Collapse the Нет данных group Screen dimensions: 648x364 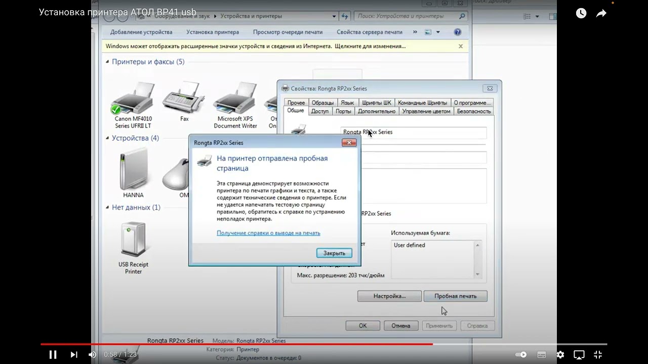pos(107,207)
